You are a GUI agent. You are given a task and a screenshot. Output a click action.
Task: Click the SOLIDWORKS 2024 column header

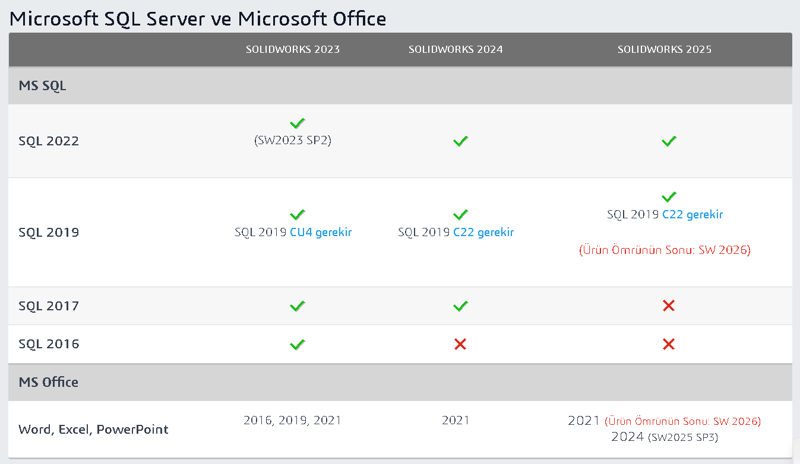tap(456, 50)
